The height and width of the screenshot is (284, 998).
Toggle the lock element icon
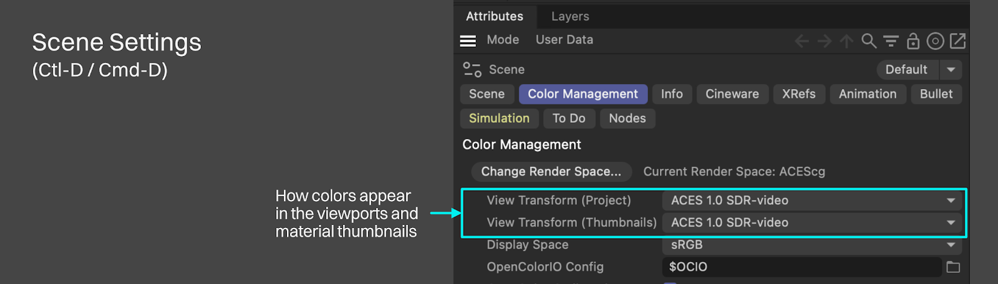click(913, 41)
